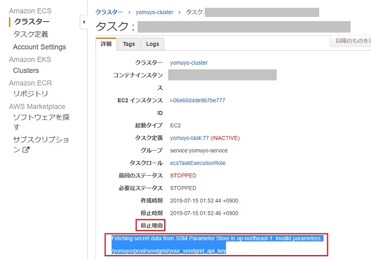
Task: Click STOPPED in 必要なステータス row
Action: [x=183, y=188]
